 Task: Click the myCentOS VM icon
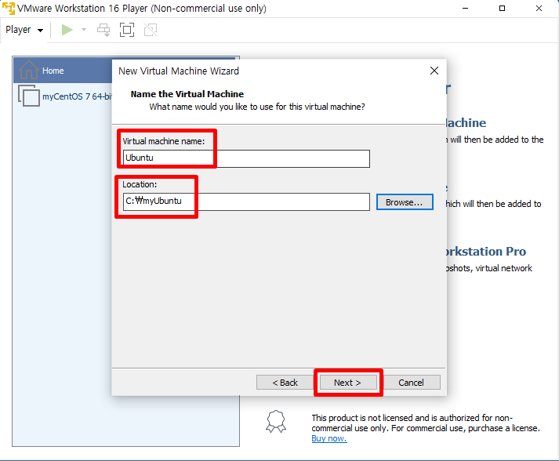click(29, 96)
